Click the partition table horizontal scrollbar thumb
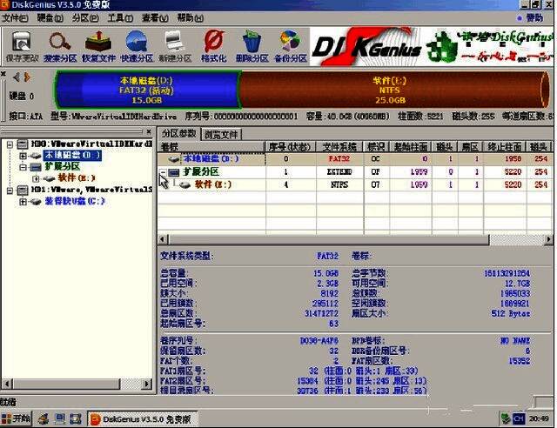The height and width of the screenshot is (428, 557). click(328, 239)
